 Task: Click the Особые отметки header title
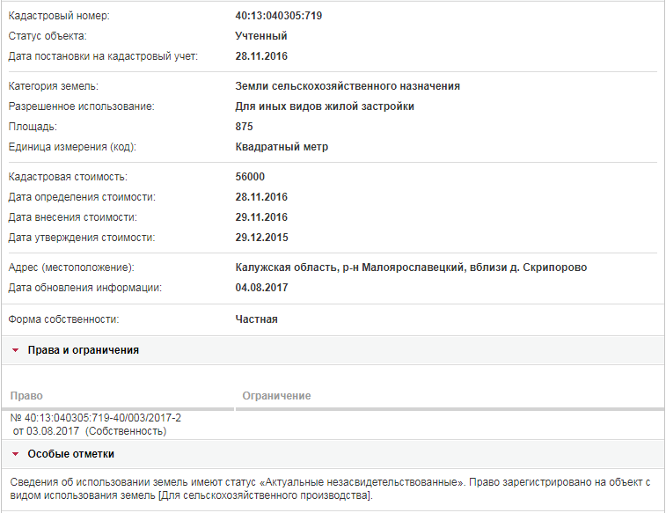tap(71, 454)
